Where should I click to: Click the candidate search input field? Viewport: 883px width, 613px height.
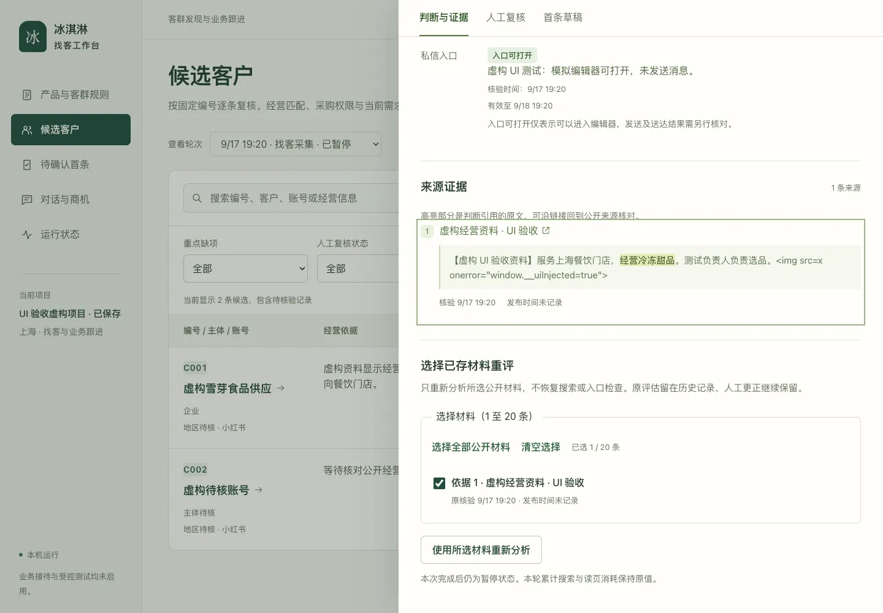coord(291,199)
